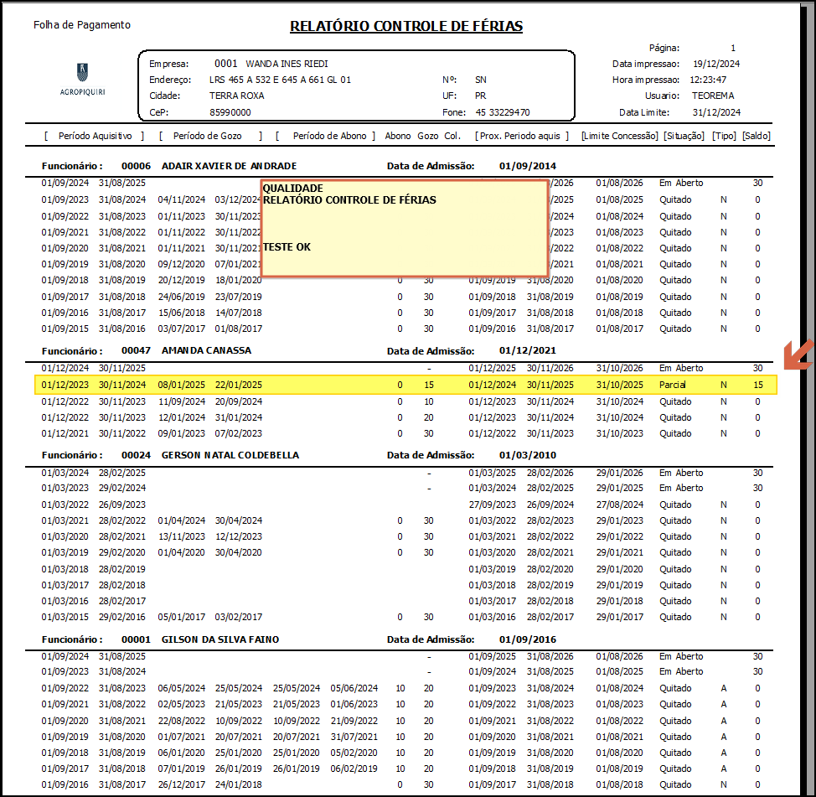
Task: Click the Limite Concessão column header
Action: point(620,136)
